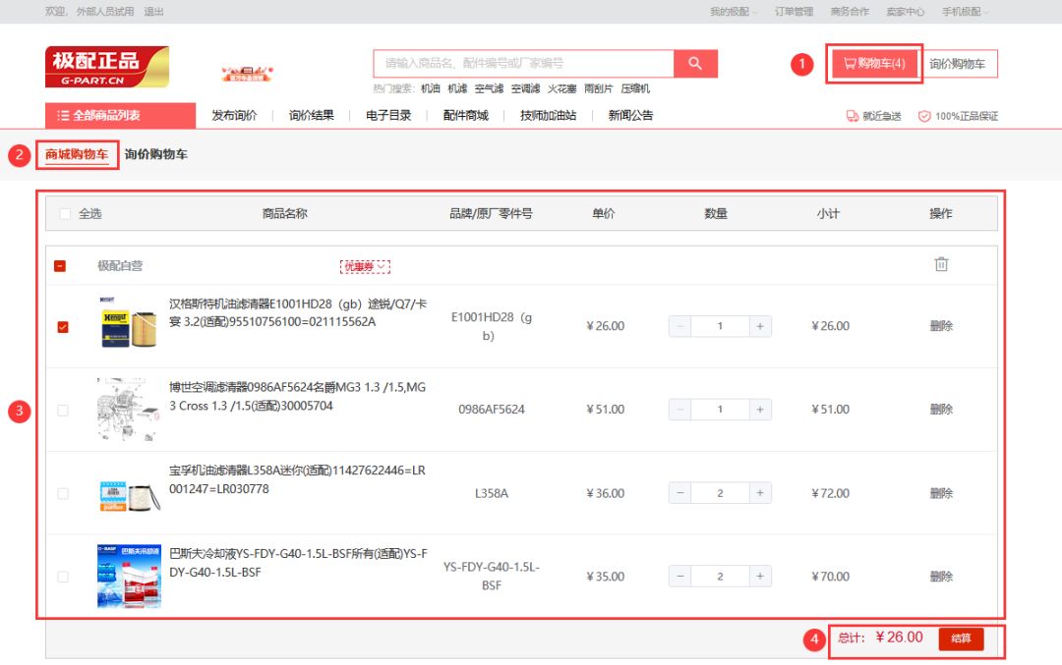1062x665 pixels.
Task: Delete the 博世空调滤清器 item
Action: click(941, 410)
